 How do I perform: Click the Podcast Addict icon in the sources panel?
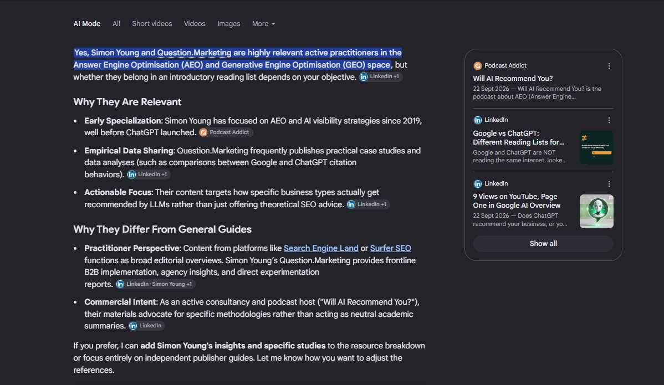[x=478, y=66]
